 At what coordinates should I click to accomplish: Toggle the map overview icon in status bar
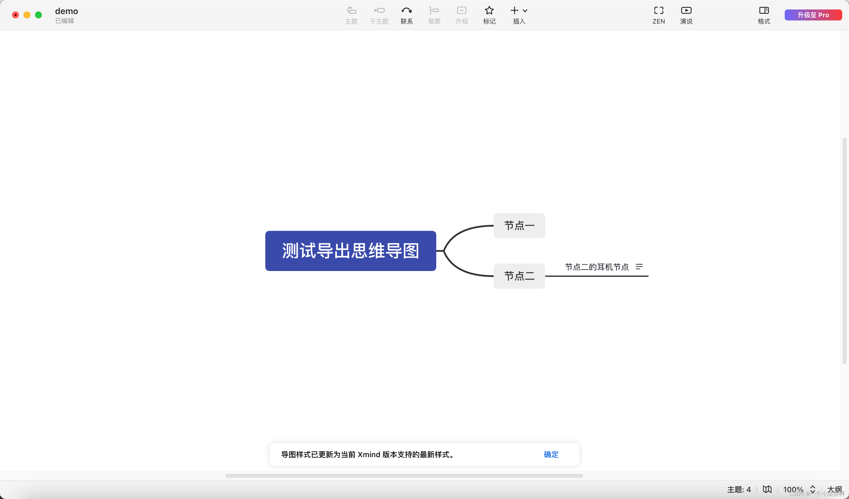(x=767, y=489)
